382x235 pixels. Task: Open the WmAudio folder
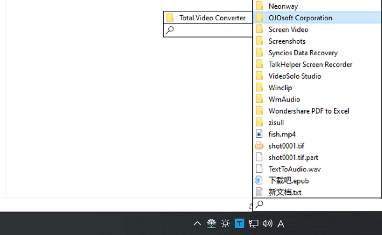point(316,99)
